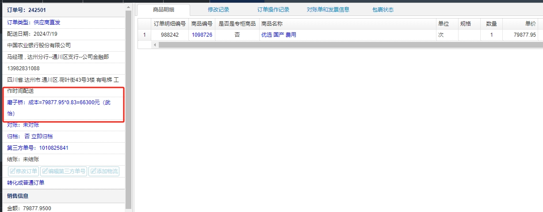Viewport: 543px width, 212px height.
Task: Click the left panel scroll-up arrow
Action: click(129, 7)
